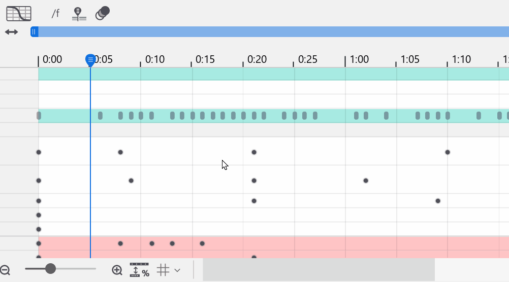Click the work area bar's left handle
The image size is (509, 282).
[x=34, y=32]
